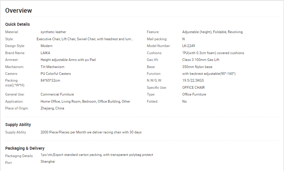Click the Packaging Details carton packing text
The height and width of the screenshot is (171, 284).
[x=97, y=155]
